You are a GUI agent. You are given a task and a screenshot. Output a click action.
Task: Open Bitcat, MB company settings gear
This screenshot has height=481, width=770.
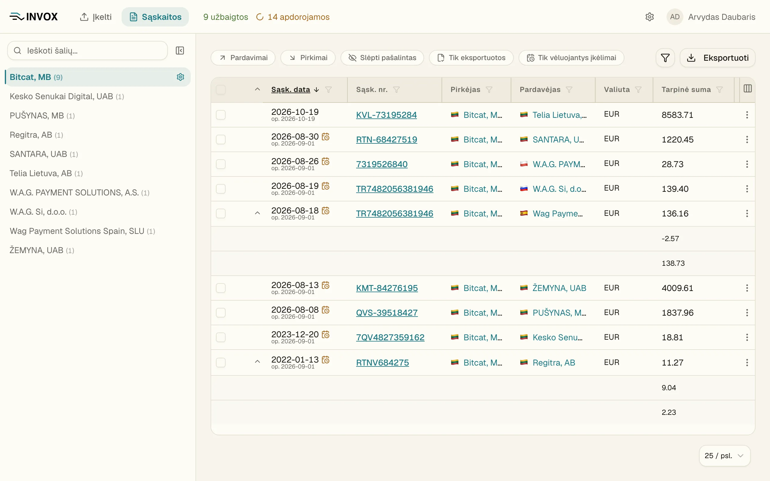click(180, 77)
